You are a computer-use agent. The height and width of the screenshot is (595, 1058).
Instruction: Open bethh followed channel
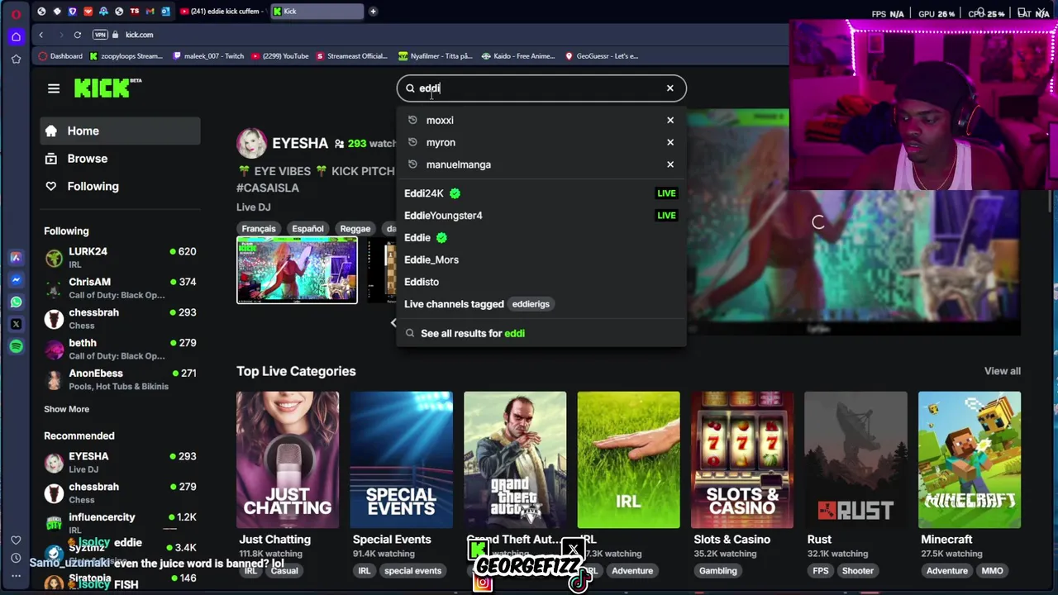pyautogui.click(x=120, y=349)
